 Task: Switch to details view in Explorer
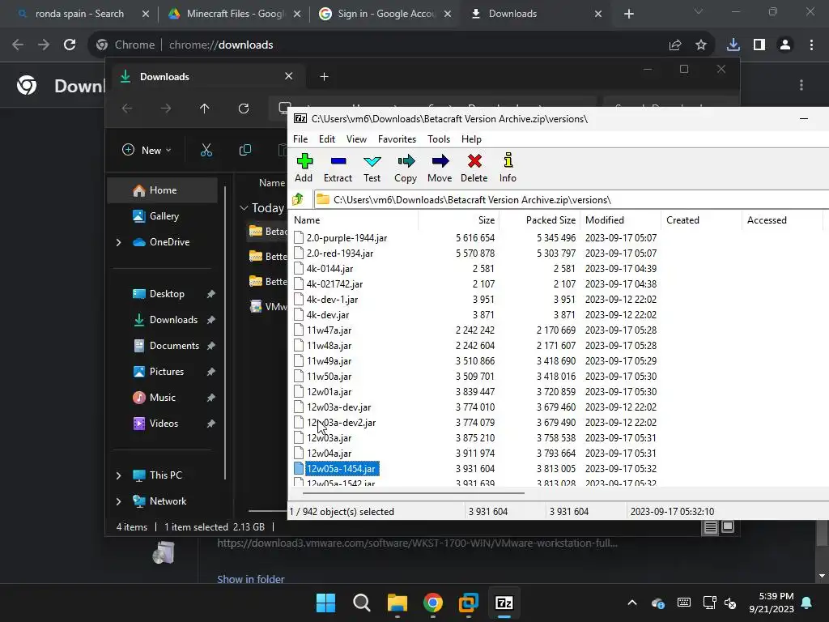pyautogui.click(x=711, y=526)
